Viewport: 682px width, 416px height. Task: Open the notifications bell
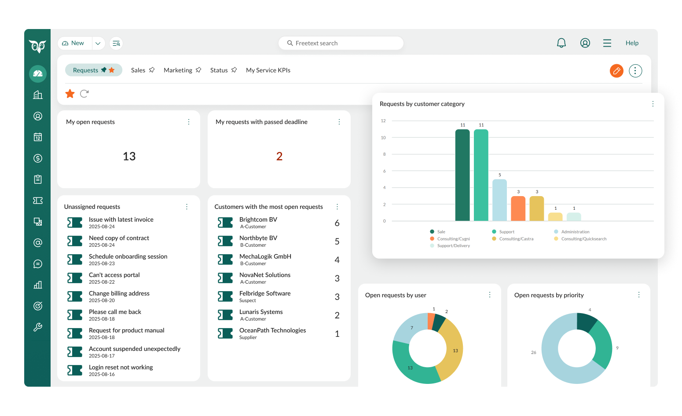561,43
